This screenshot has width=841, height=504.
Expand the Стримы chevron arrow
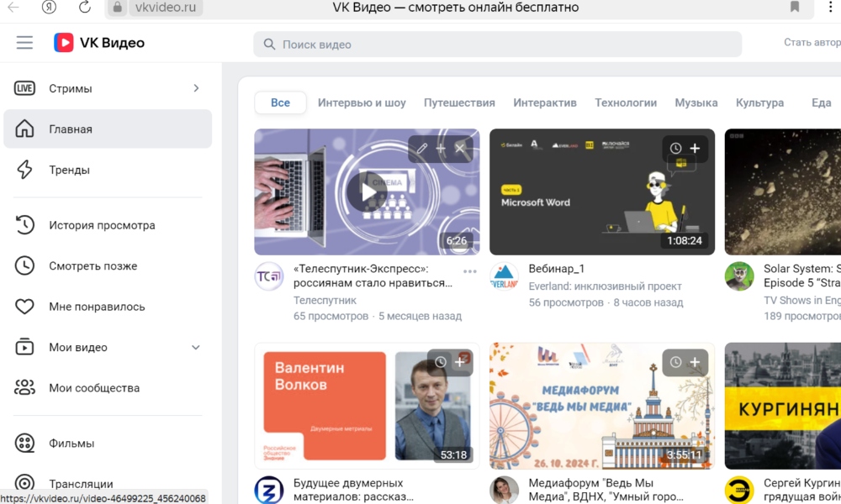pos(196,88)
